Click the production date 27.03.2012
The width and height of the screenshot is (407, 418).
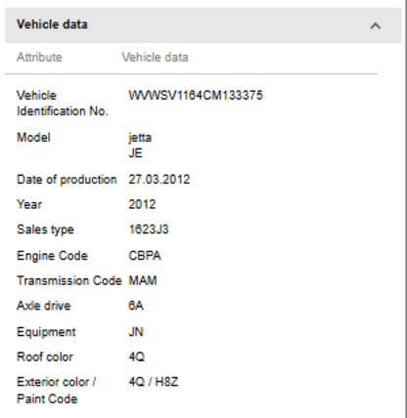click(x=159, y=180)
